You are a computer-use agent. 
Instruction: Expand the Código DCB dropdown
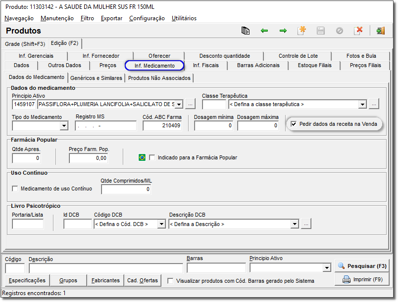[161, 224]
